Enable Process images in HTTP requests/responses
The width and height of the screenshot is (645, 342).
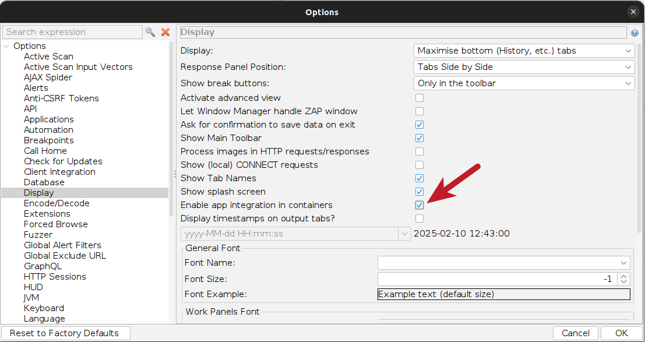[419, 151]
